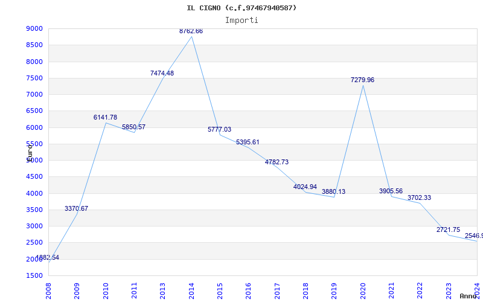
Task: Select the data label 8762.66
Action: 191,31
